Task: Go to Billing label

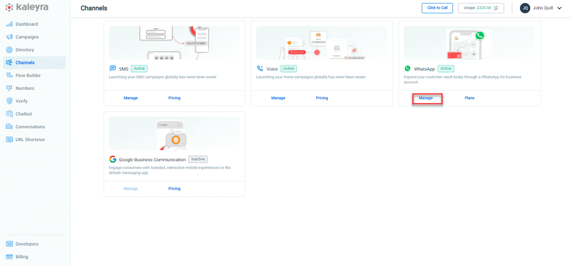Action: click(22, 257)
